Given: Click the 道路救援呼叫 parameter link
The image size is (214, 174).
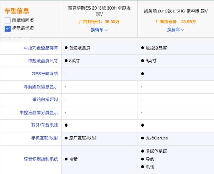Looking at the screenshot, I should [45, 100].
